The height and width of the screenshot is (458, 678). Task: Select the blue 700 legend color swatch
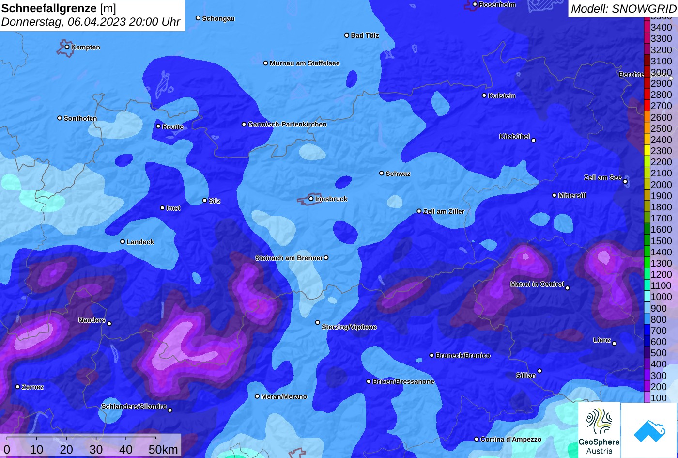coord(647,331)
